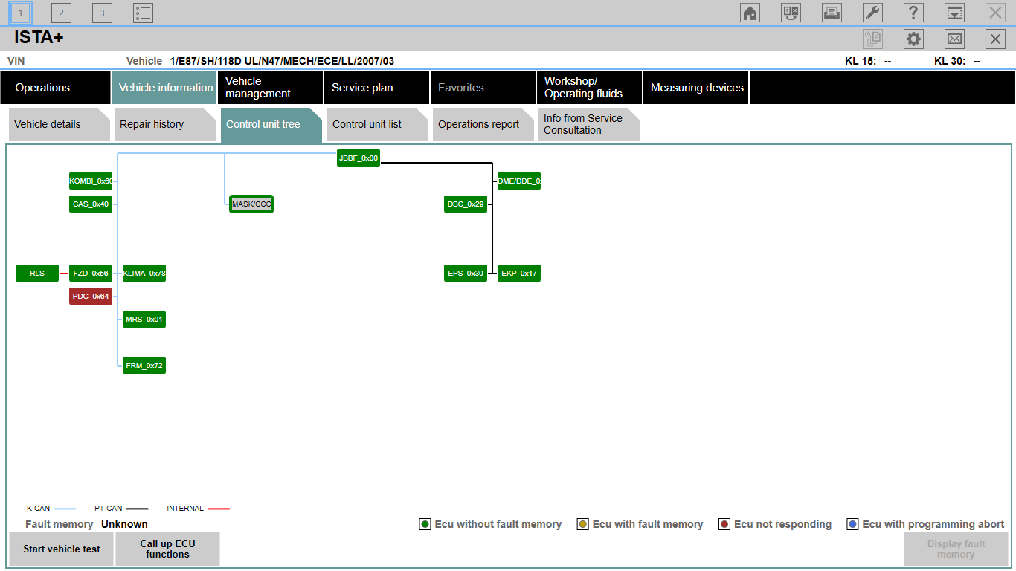The image size is (1016, 571).
Task: Open help with the question mark icon
Action: tap(913, 13)
